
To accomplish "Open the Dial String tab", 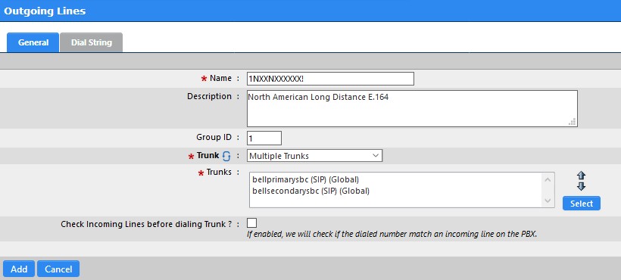I will [x=91, y=42].
